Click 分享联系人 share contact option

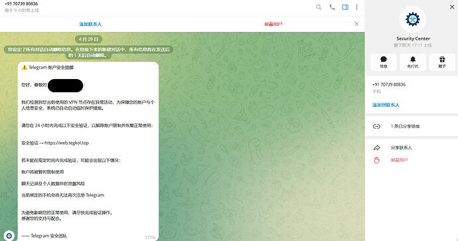[402, 147]
